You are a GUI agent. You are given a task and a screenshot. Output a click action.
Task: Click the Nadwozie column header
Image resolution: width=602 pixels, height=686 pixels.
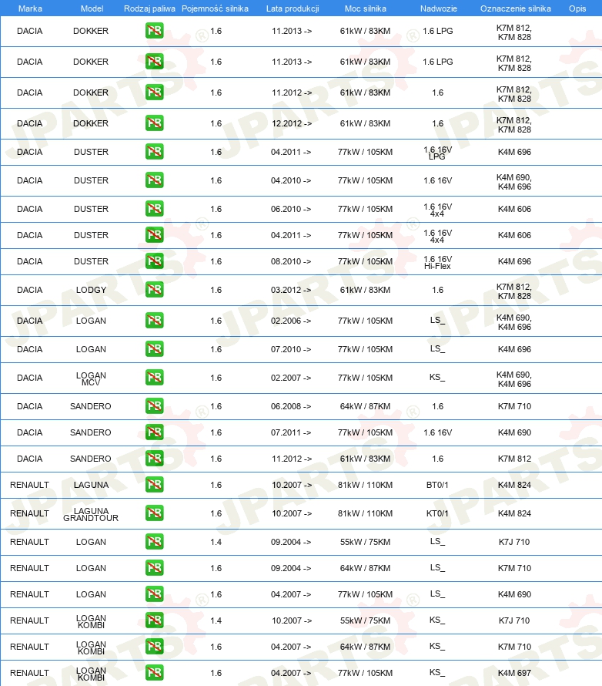click(438, 8)
